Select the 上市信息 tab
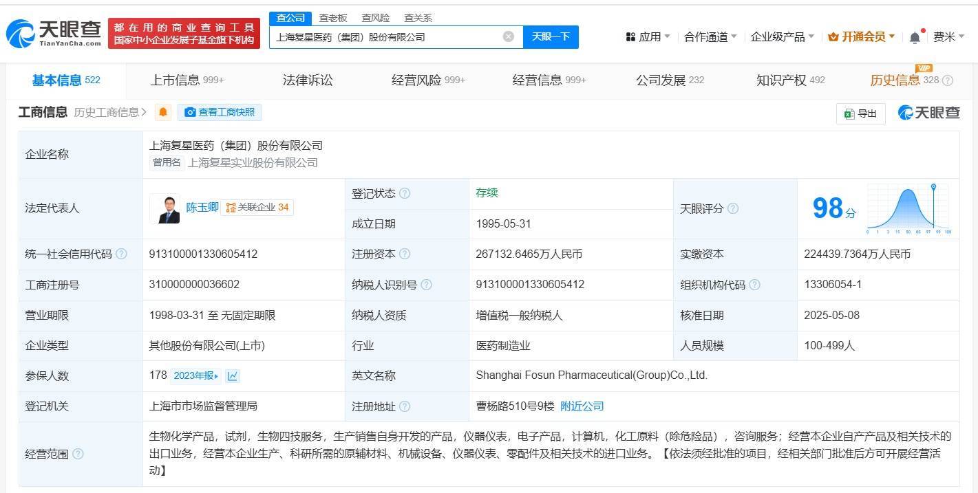The height and width of the screenshot is (493, 978). [x=187, y=80]
